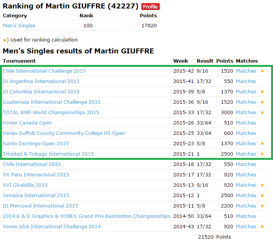Image resolution: width=273 pixels, height=244 pixels.
Task: Open the Men's Singles category link
Action: tap(19, 26)
